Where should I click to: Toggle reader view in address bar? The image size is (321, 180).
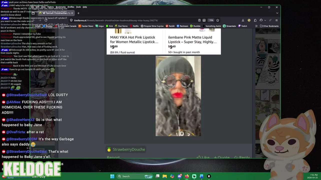pos(199,20)
